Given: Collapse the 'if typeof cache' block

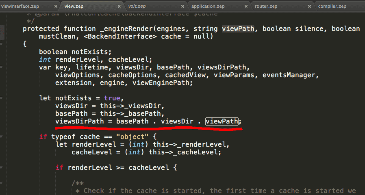Looking at the screenshot, I should (x=2, y=136).
